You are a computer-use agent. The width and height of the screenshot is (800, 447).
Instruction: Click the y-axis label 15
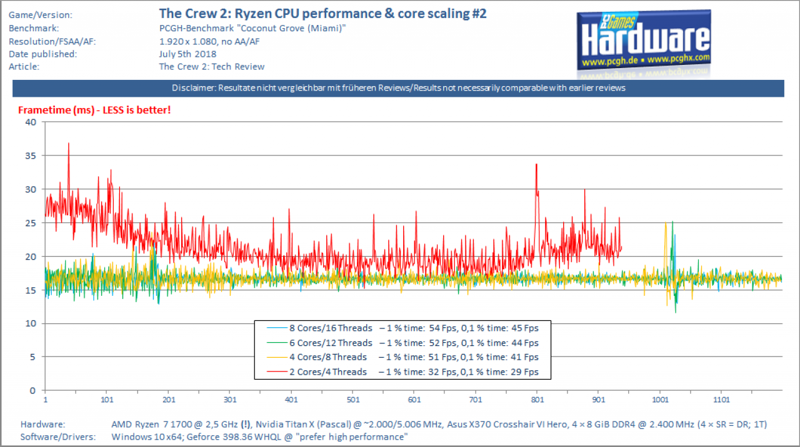[x=31, y=290]
